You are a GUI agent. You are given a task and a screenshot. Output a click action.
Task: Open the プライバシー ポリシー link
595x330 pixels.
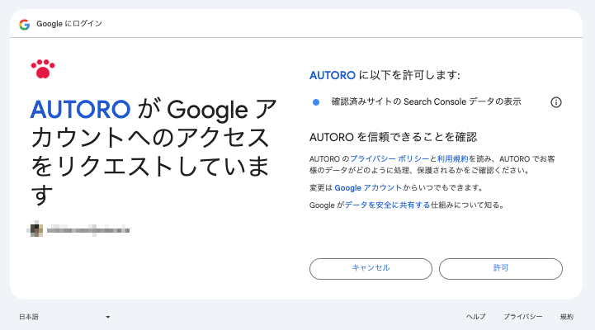390,159
